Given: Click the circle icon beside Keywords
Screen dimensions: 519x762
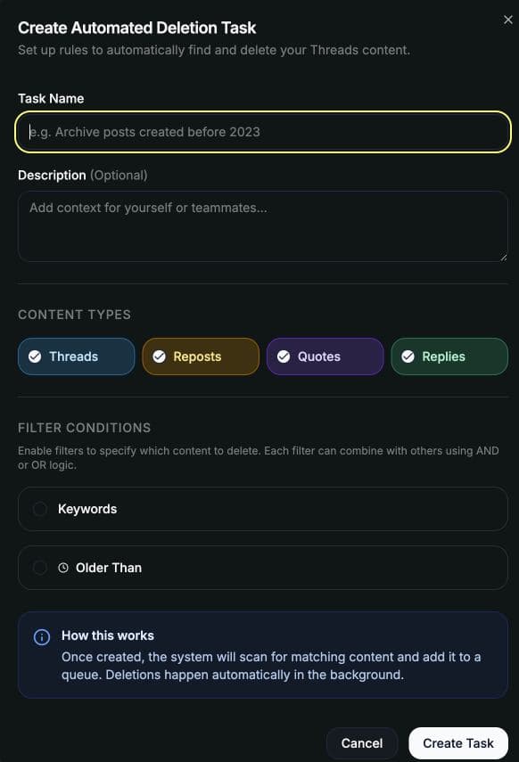Looking at the screenshot, I should 40,509.
